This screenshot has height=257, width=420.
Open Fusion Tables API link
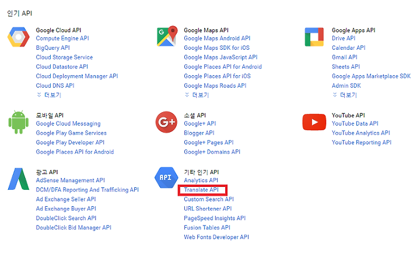(x=206, y=227)
